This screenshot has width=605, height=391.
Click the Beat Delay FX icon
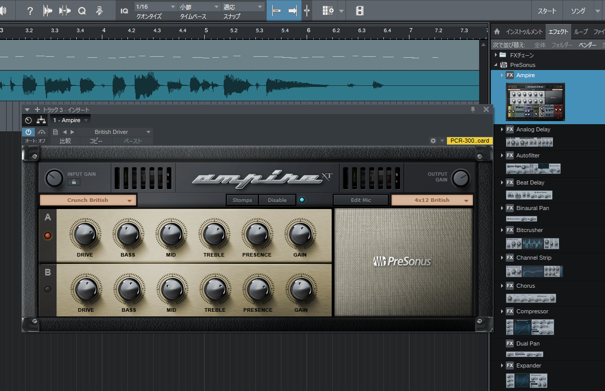[510, 182]
